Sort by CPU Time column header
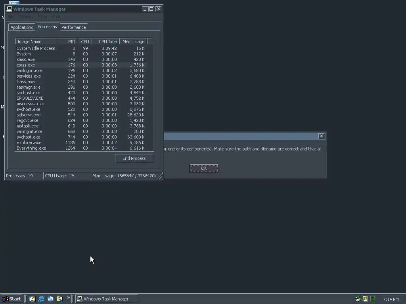406x304 pixels. coord(105,42)
